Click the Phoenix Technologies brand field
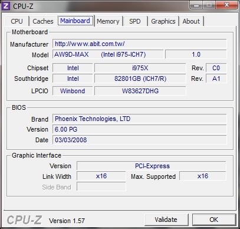The height and width of the screenshot is (229, 240). point(139,119)
